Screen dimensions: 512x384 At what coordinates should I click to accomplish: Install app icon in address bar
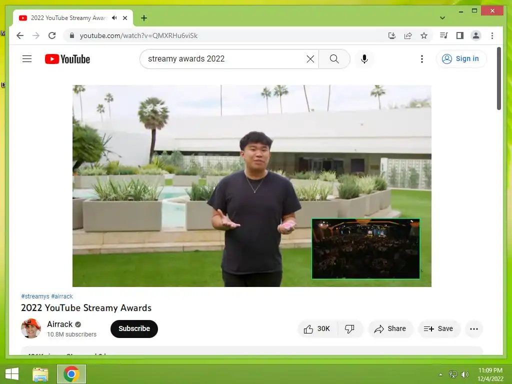point(392,35)
